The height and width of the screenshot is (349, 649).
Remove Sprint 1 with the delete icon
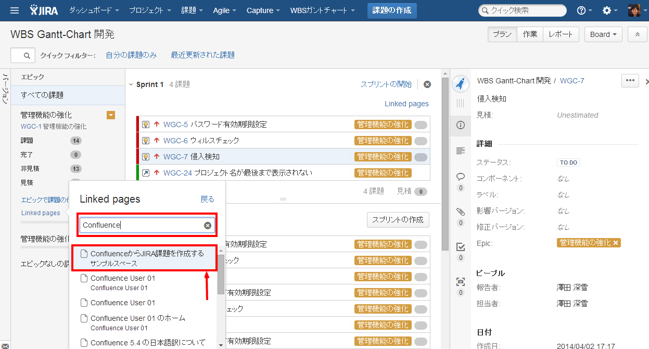pos(427,84)
